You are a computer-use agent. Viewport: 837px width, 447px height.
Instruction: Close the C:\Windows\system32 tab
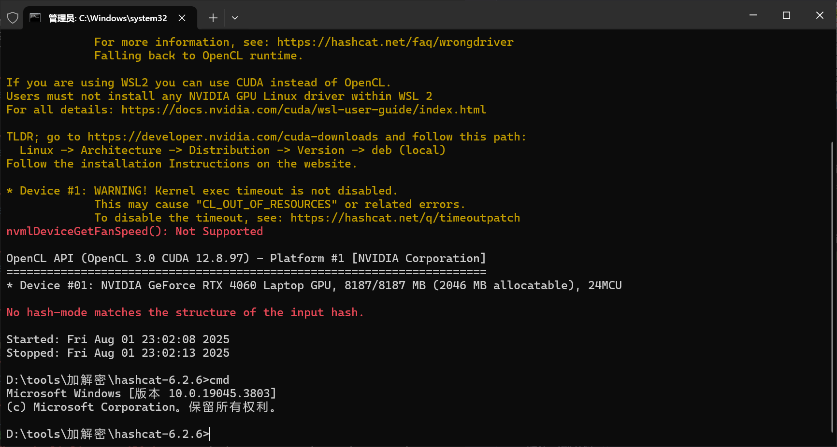pos(182,18)
